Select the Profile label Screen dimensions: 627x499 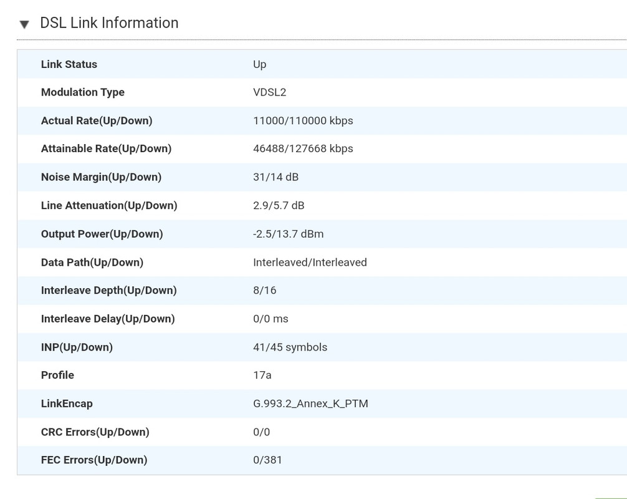[x=57, y=375]
